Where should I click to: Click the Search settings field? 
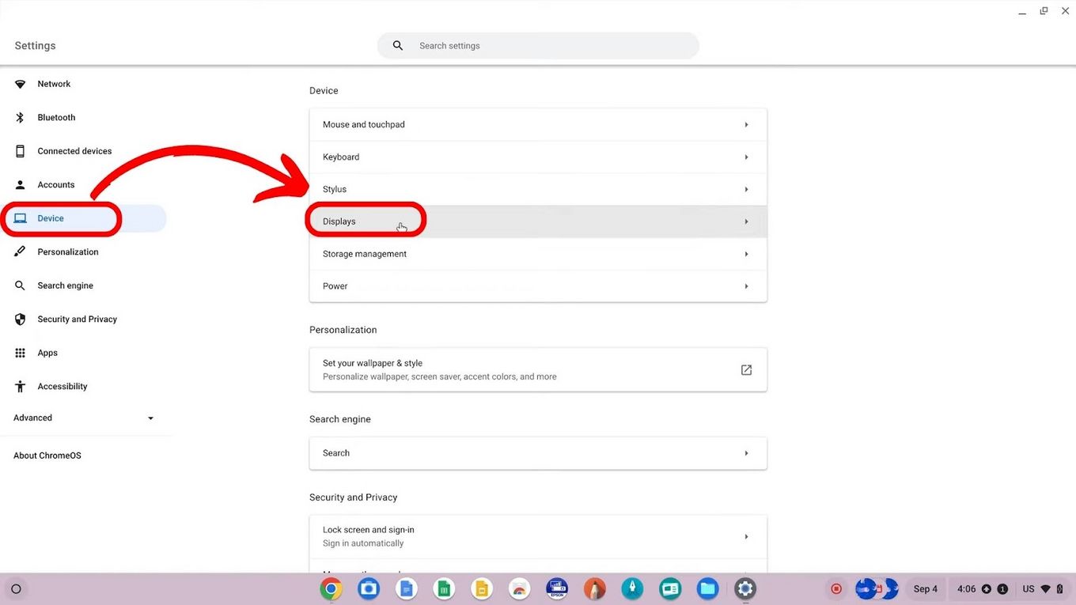click(538, 45)
